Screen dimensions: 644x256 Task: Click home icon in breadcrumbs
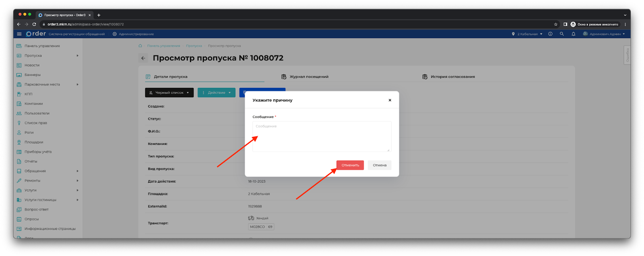(x=140, y=46)
